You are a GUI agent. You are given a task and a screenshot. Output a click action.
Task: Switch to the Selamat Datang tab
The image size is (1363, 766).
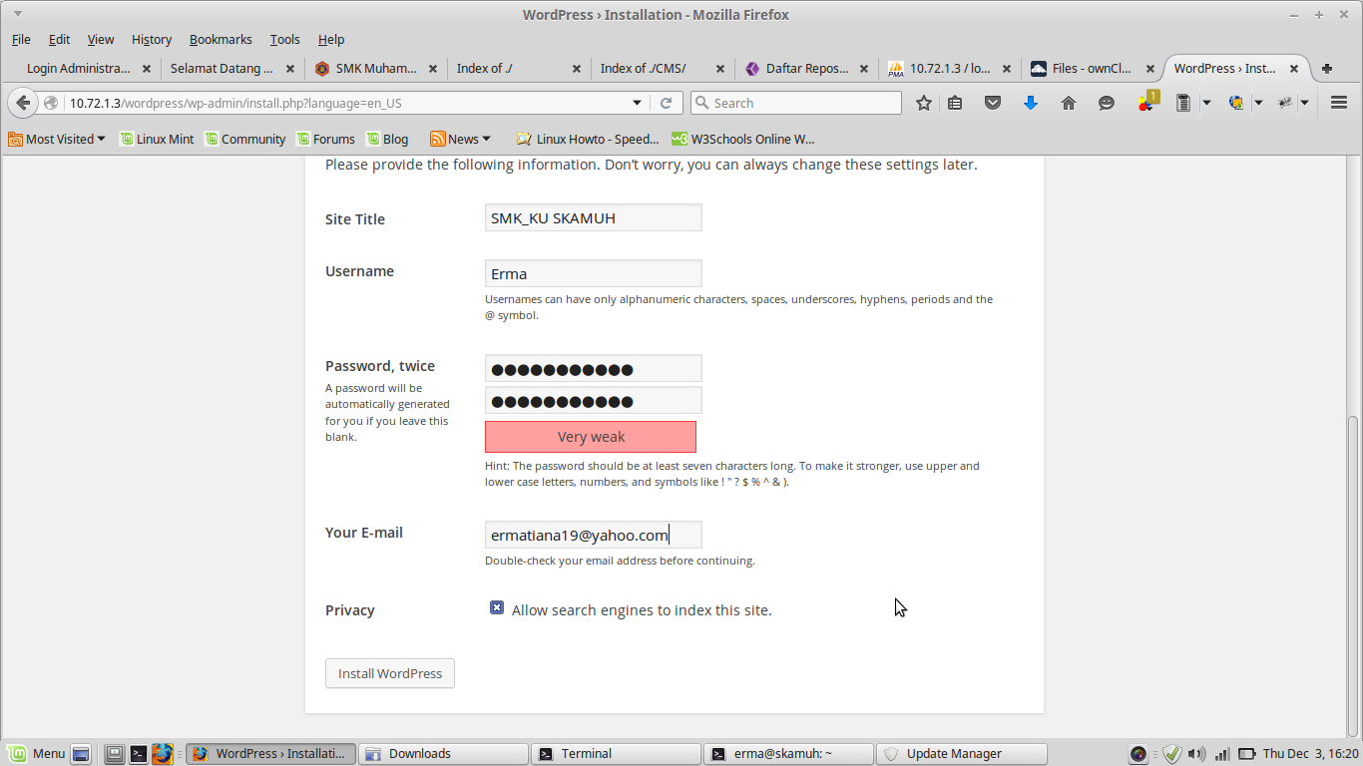231,69
